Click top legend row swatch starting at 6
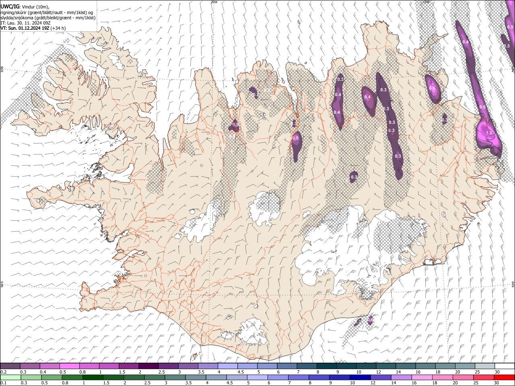This screenshot has width=515, height=386. pos(287,366)
